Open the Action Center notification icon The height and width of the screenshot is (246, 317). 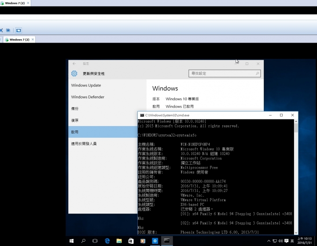[286, 241]
